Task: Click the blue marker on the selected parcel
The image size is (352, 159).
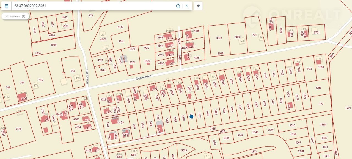Action: click(x=191, y=116)
